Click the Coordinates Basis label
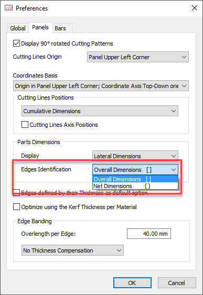The image size is (203, 295). (35, 75)
